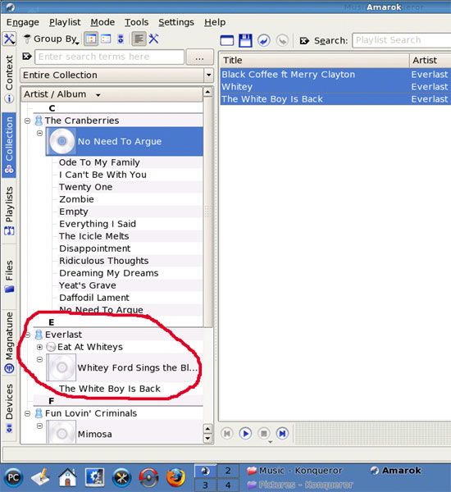Image resolution: width=451 pixels, height=492 pixels.
Task: Click the stop button
Action: pyautogui.click(x=264, y=433)
